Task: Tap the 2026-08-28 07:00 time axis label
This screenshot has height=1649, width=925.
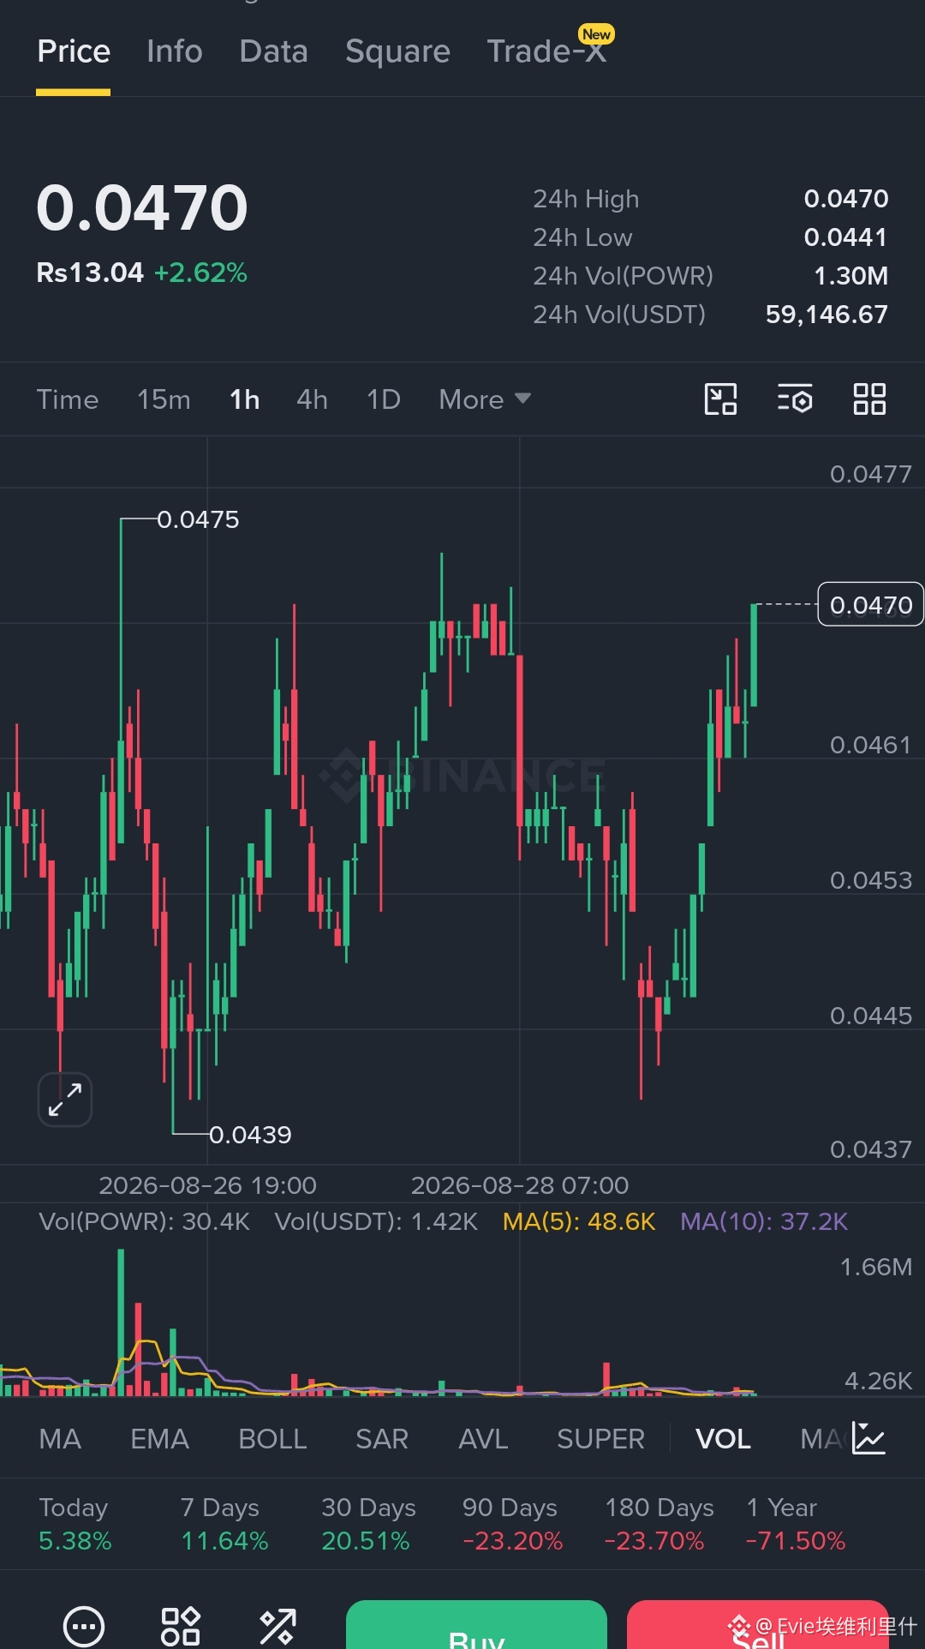Action: pyautogui.click(x=520, y=1185)
